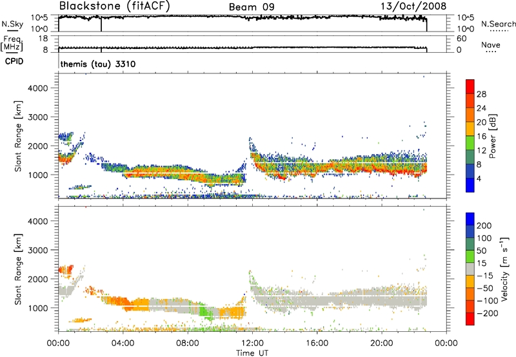
Task: Click the velocity panel 'Slant Range [km]' label
Action: (x=18, y=269)
